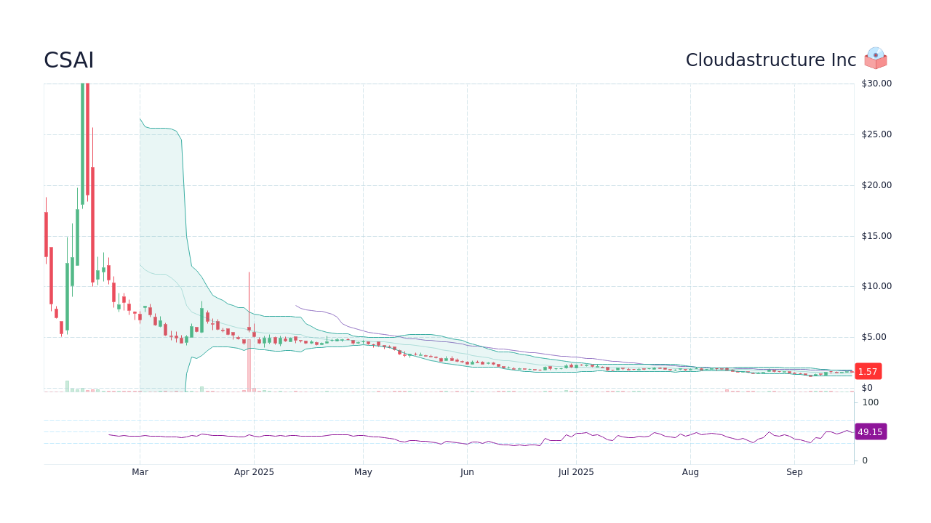Select the Apr 2025 timeline label
931x523 pixels.
pyautogui.click(x=254, y=471)
